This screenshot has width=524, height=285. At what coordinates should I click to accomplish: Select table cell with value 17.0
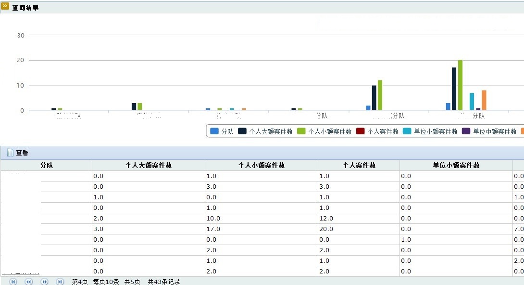[262, 229]
